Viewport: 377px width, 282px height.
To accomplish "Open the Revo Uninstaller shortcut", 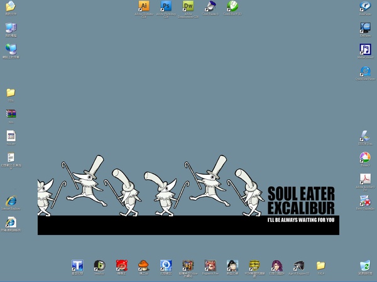I will (365, 201).
